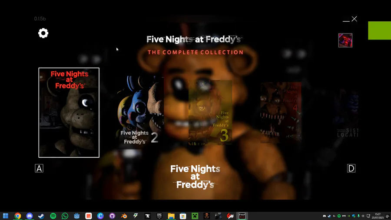Open Spotify from the taskbar
This screenshot has height=220, width=391.
click(53, 216)
